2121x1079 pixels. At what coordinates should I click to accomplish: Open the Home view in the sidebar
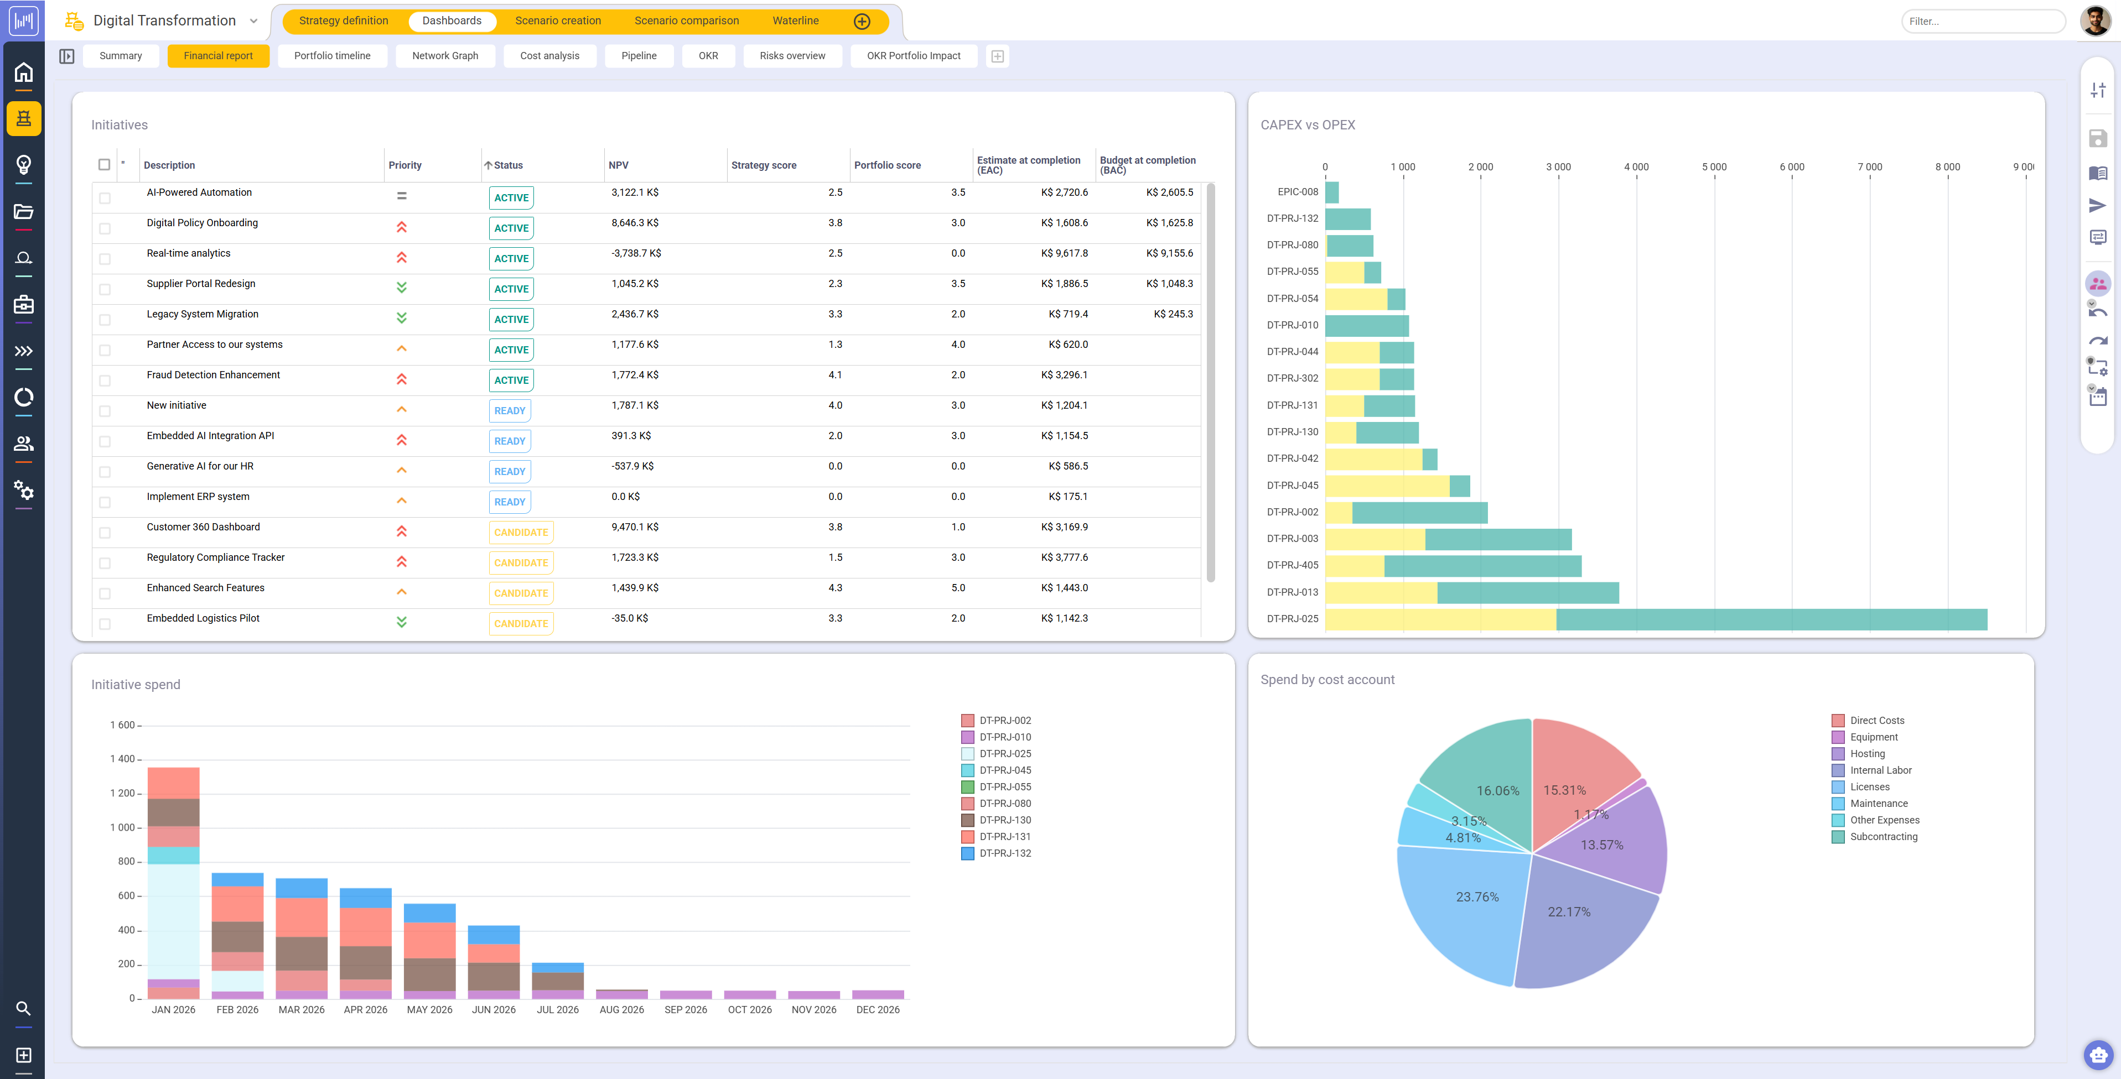(x=24, y=72)
